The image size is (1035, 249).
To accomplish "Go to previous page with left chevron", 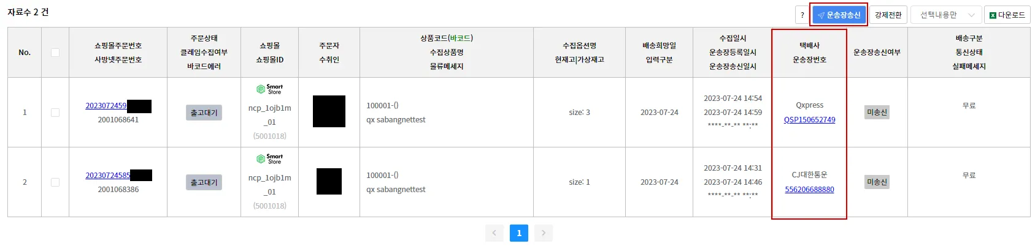I will tap(494, 233).
